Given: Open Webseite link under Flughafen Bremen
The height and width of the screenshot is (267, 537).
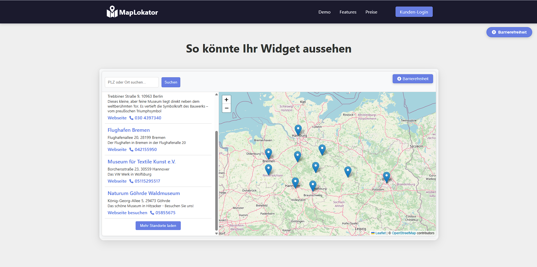Looking at the screenshot, I should [x=117, y=150].
